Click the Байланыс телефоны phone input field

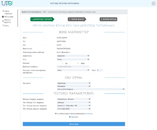click(73, 67)
